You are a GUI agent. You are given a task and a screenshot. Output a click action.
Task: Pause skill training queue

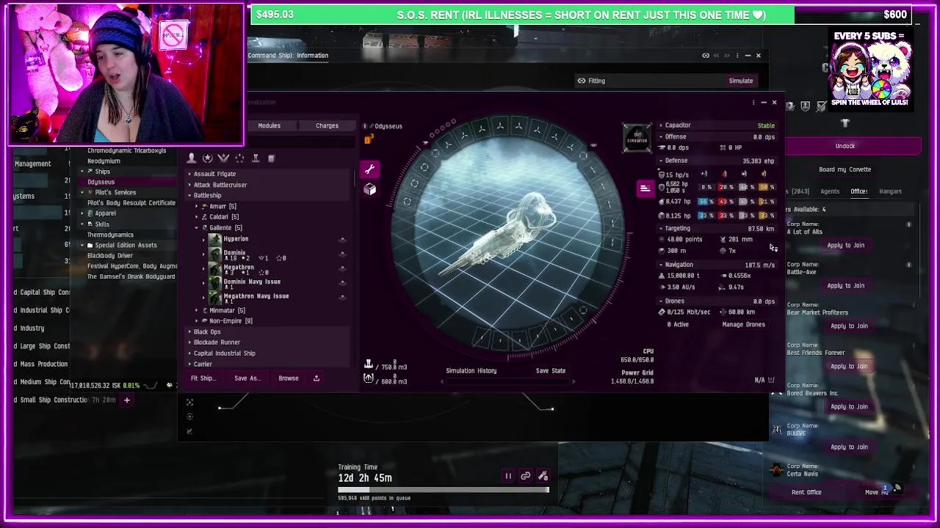coord(507,477)
